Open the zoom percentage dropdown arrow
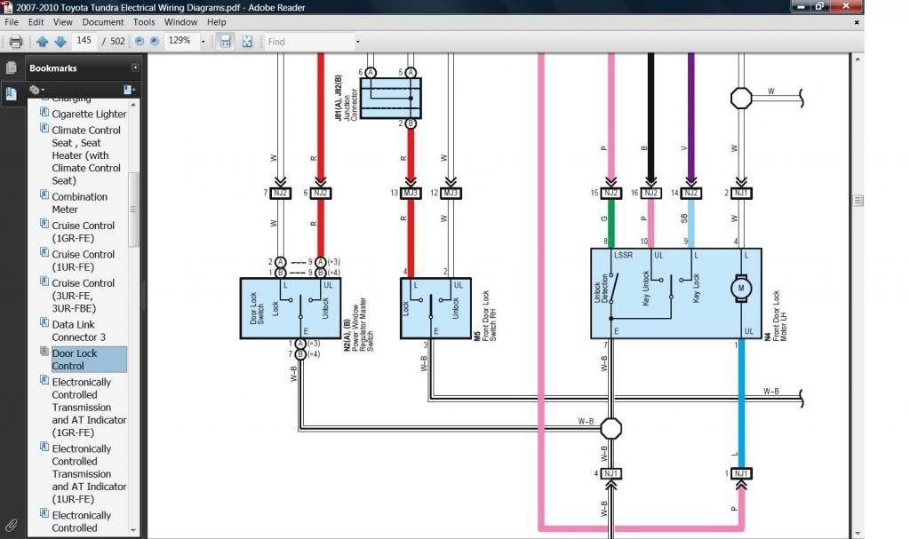Image resolution: width=910 pixels, height=539 pixels. pyautogui.click(x=204, y=42)
